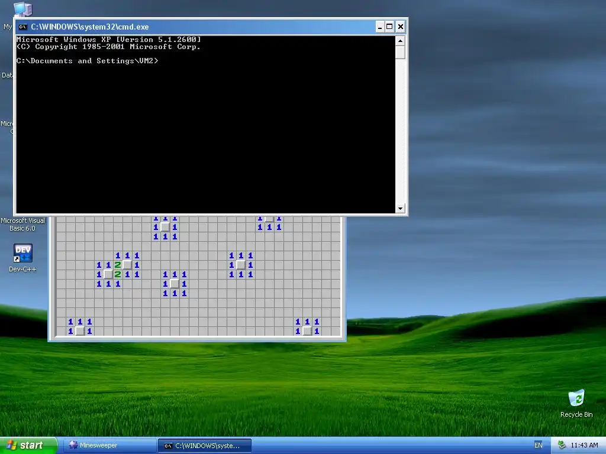Click the C:\WINDOWS\system32\cmd.exe title text
Image resolution: width=606 pixels, height=454 pixels.
pyautogui.click(x=90, y=27)
